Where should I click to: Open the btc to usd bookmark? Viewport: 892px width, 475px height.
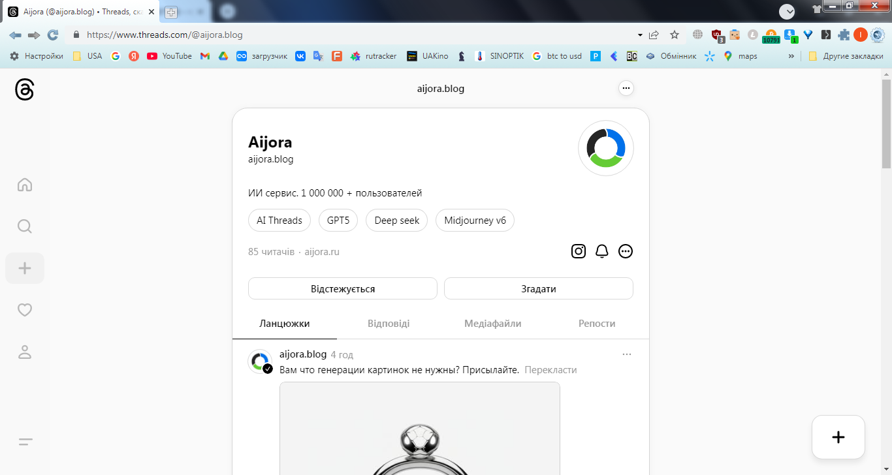pyautogui.click(x=557, y=56)
